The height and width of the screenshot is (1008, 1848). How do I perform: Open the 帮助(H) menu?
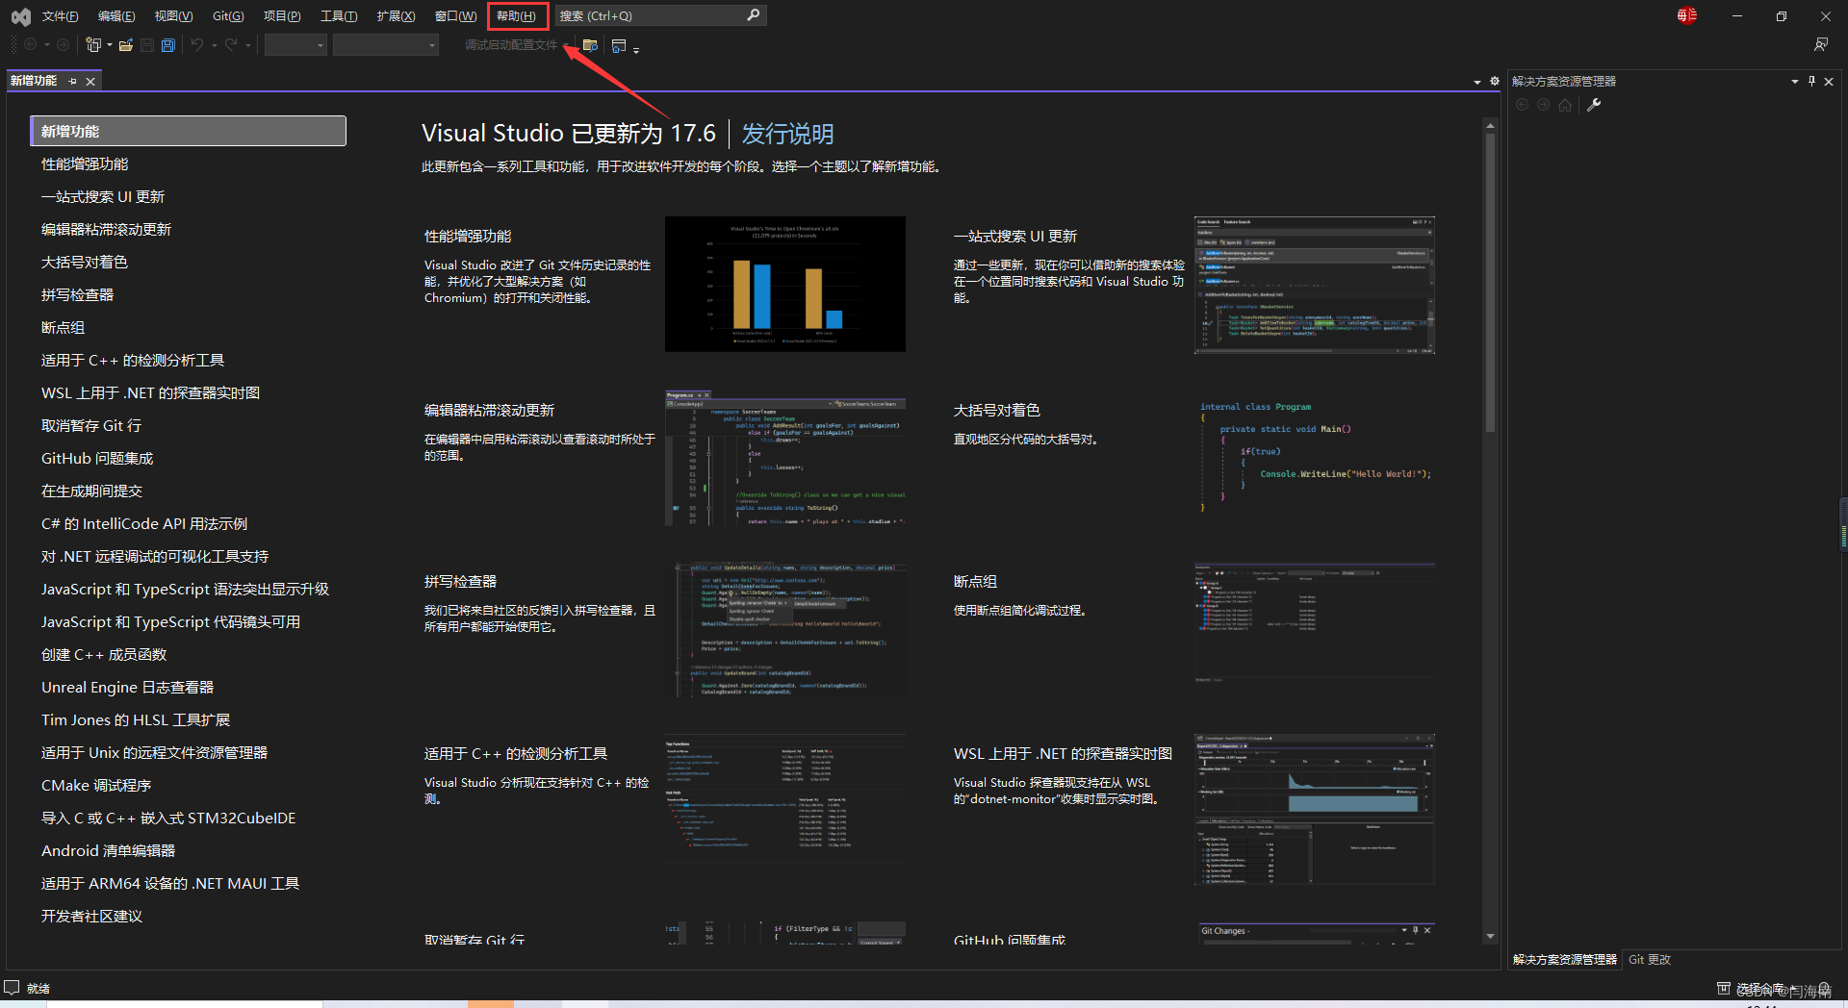click(x=517, y=15)
